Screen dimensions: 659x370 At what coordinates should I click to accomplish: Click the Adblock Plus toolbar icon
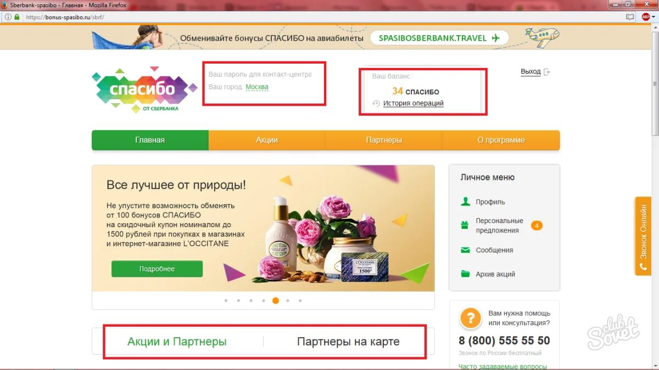click(x=646, y=17)
